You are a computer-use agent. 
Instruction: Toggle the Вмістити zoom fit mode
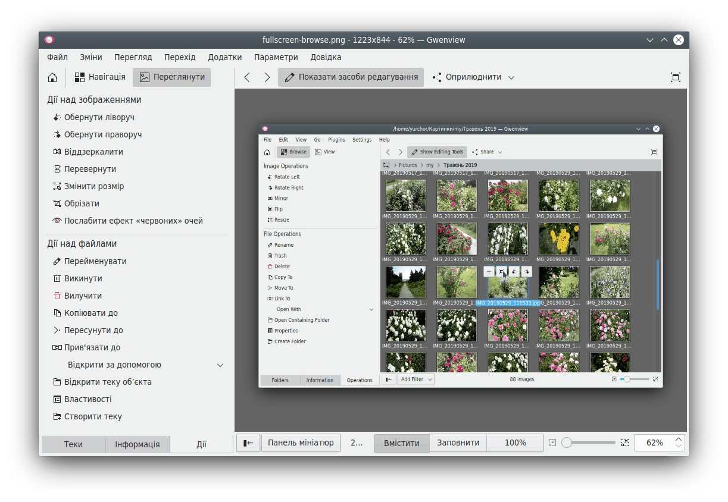[x=401, y=443]
